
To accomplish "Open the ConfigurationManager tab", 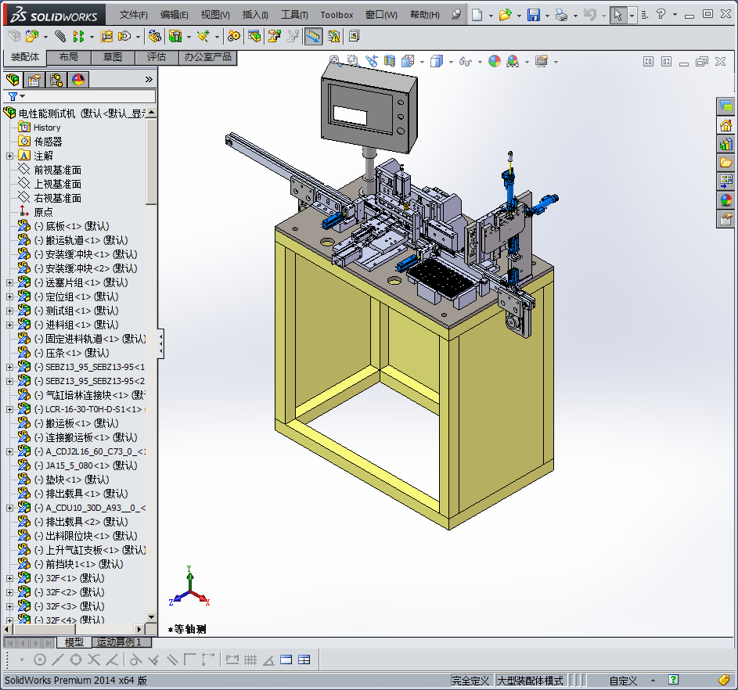I will pyautogui.click(x=56, y=80).
